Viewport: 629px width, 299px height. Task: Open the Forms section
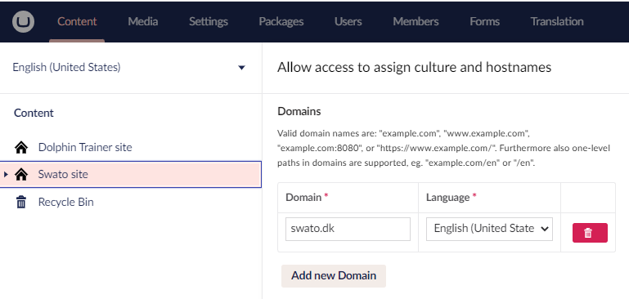point(484,21)
